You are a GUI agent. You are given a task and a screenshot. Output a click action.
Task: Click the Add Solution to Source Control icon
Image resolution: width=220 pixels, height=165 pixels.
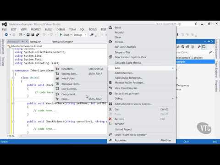[110, 104]
